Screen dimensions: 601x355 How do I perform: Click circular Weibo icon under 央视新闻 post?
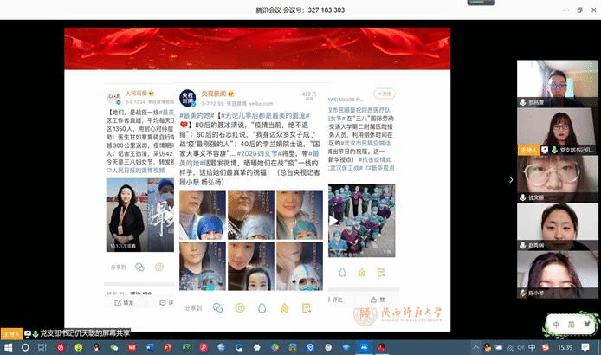240,308
